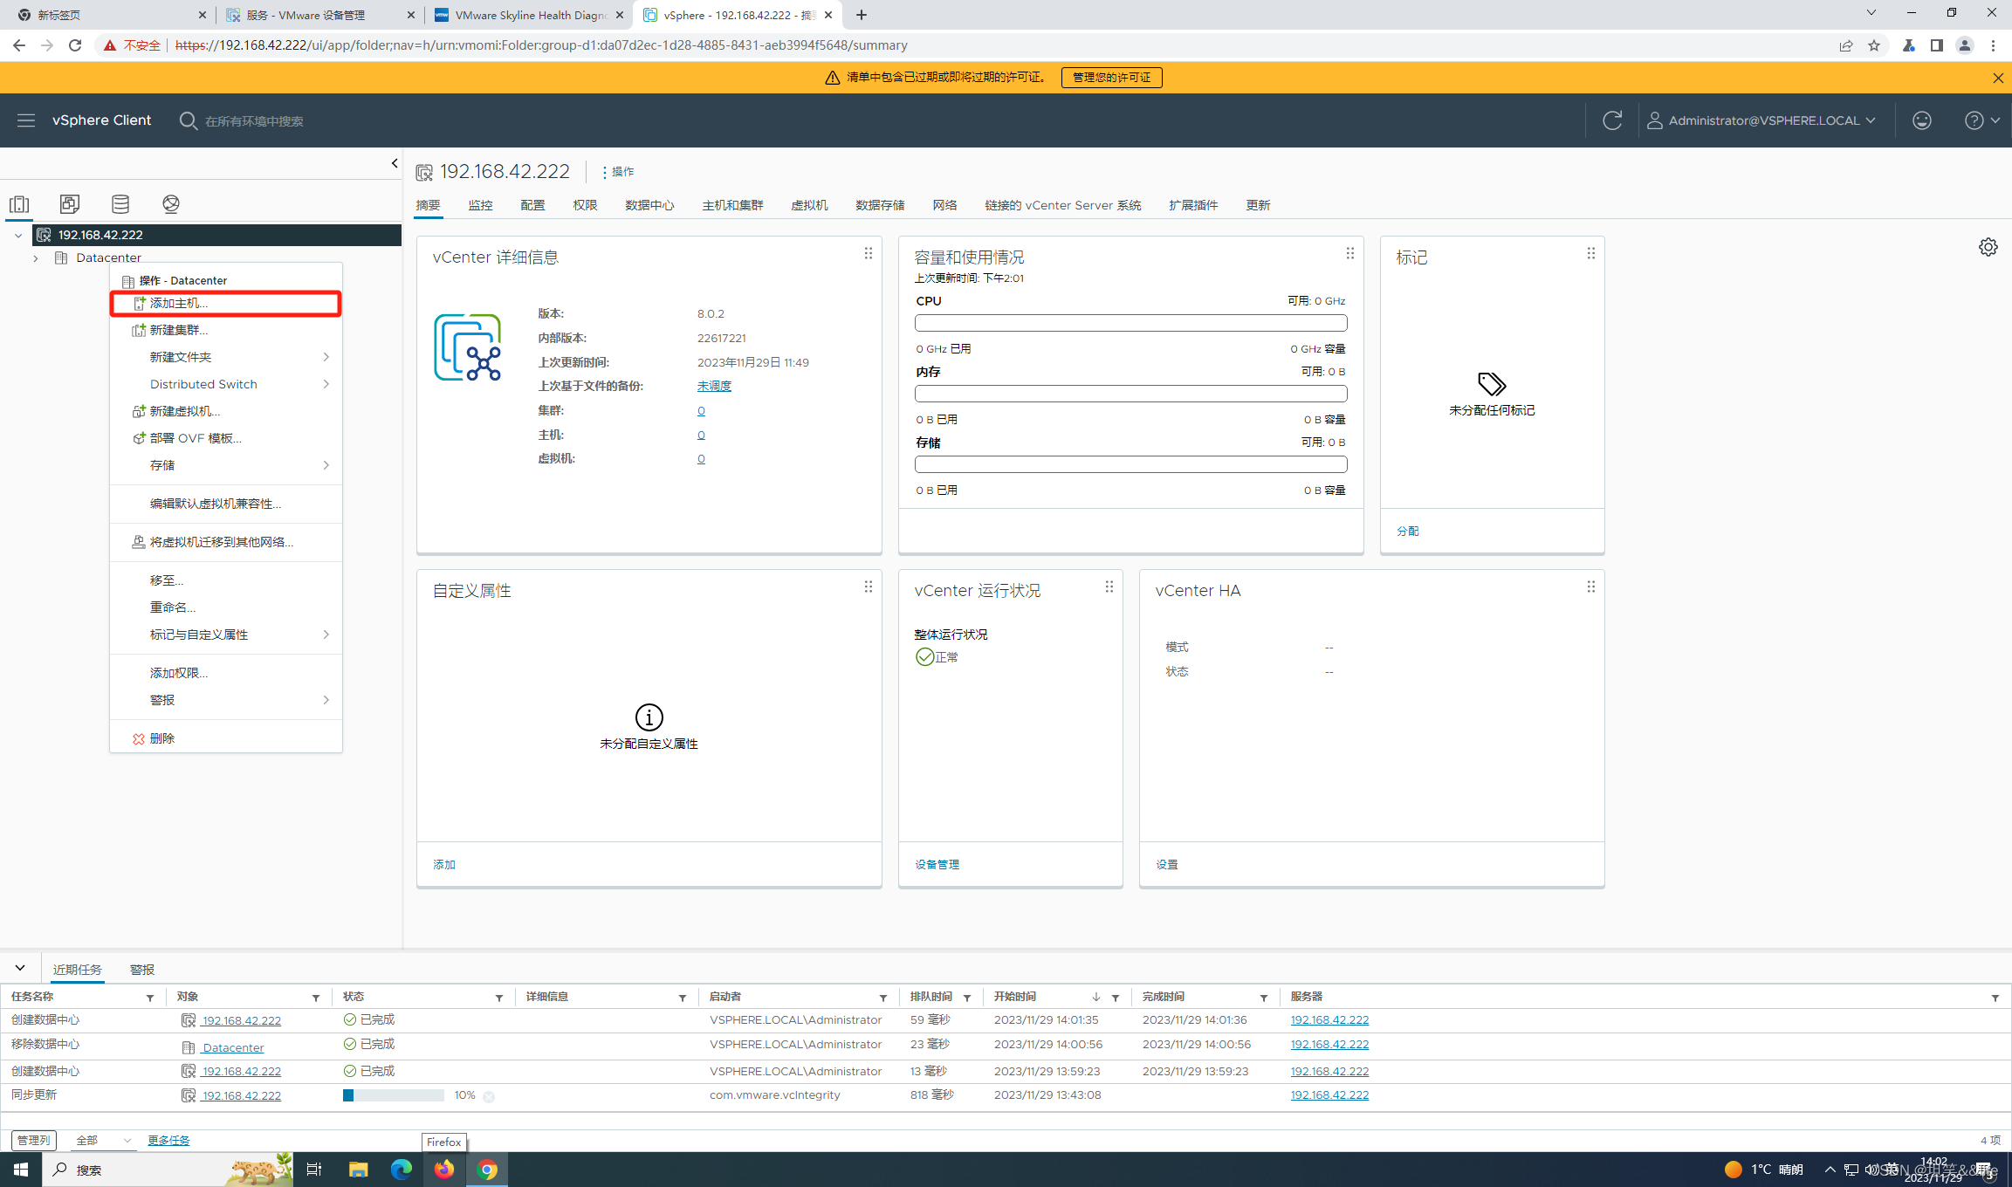Select the Networking inventory icon
Image resolution: width=2012 pixels, height=1187 pixels.
171,203
